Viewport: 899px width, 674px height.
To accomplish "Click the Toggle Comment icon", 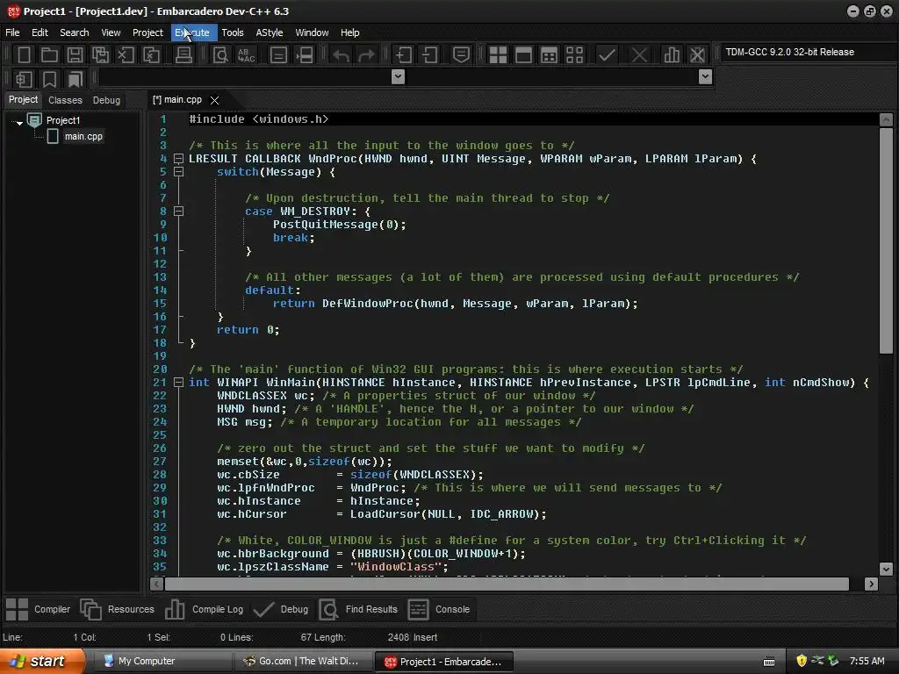I will coord(461,55).
